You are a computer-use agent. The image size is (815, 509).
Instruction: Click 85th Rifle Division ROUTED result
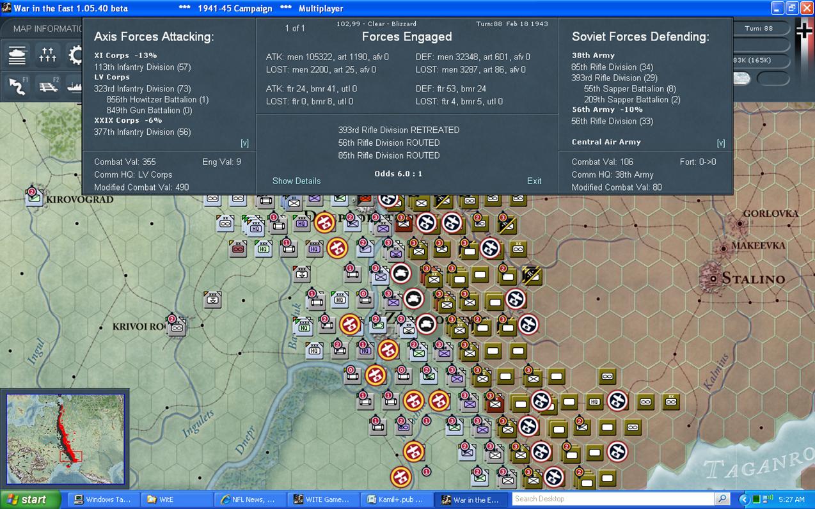tap(389, 155)
